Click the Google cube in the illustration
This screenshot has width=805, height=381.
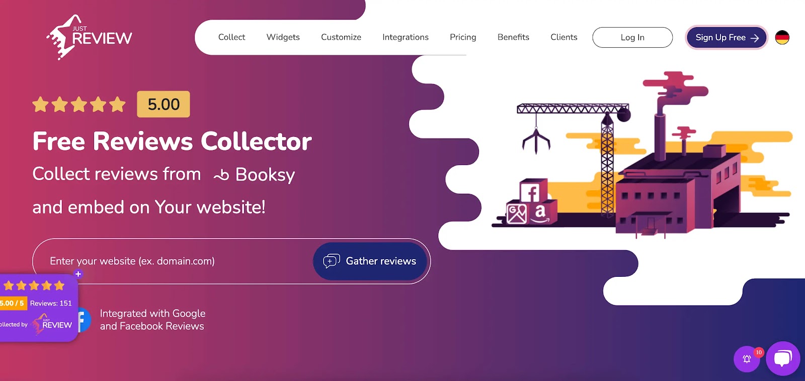[x=517, y=212]
